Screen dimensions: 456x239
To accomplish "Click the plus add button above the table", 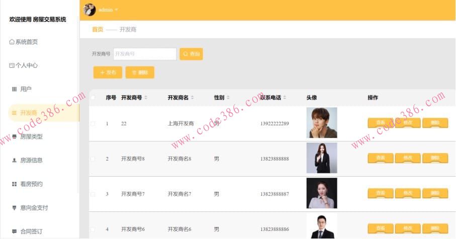I will (x=108, y=72).
